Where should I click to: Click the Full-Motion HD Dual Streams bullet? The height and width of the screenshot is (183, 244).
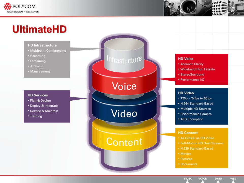click(201, 143)
